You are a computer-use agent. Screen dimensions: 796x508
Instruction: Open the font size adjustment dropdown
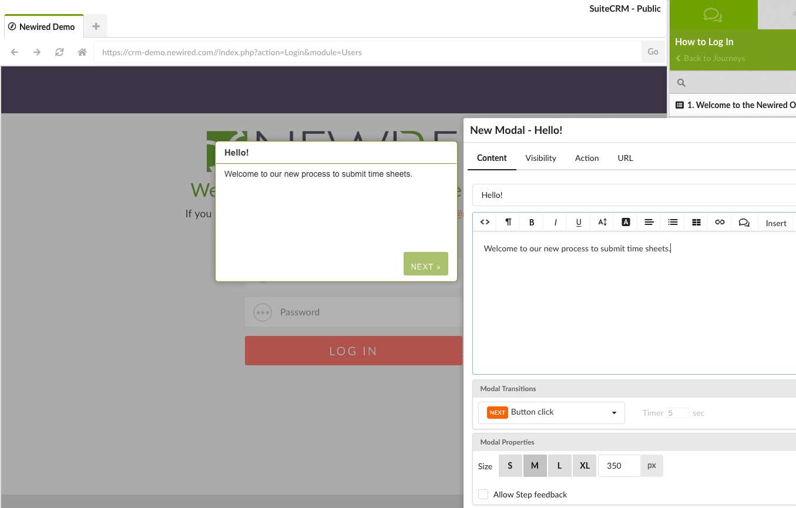coord(602,222)
